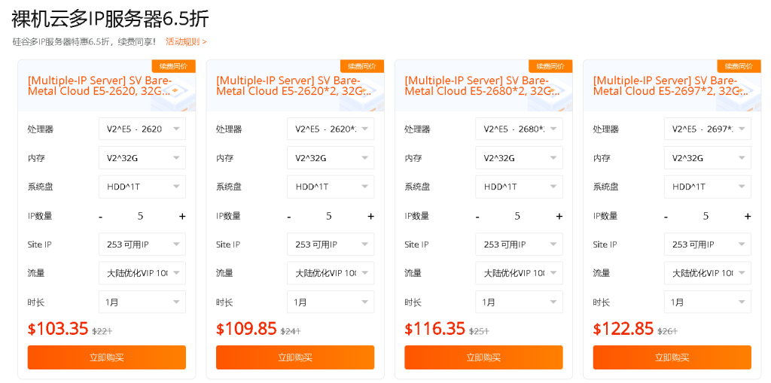This screenshot has width=771, height=383.
Task: Expand 内存 dropdown on E5-2620*2 card
Action: tap(330, 158)
